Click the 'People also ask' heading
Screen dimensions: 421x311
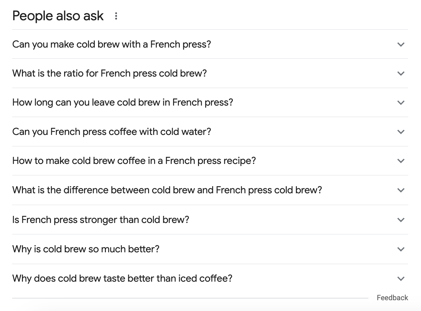pyautogui.click(x=58, y=16)
